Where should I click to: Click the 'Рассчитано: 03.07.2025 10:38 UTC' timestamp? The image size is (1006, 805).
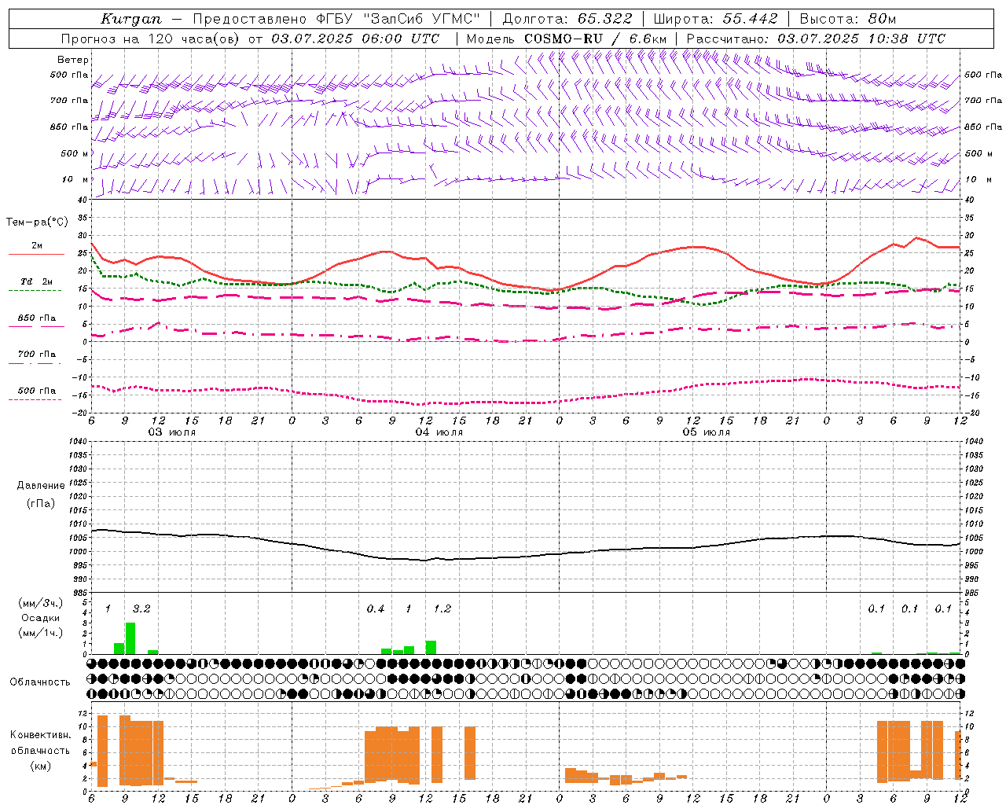pyautogui.click(x=816, y=39)
